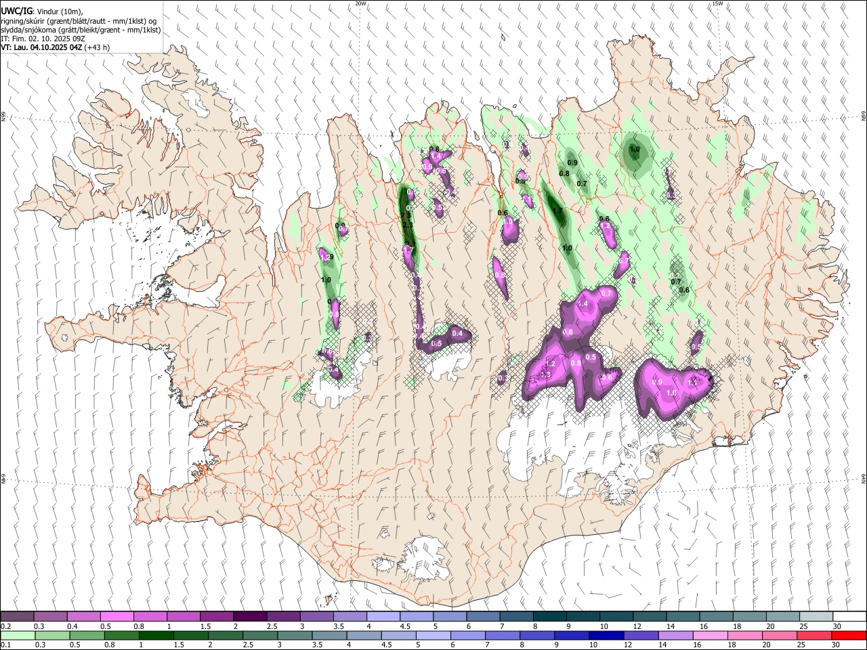The width and height of the screenshot is (867, 650).
Task: Select the grey-purple 0.2–0.3 swatch in top legend
Action: coord(17,616)
